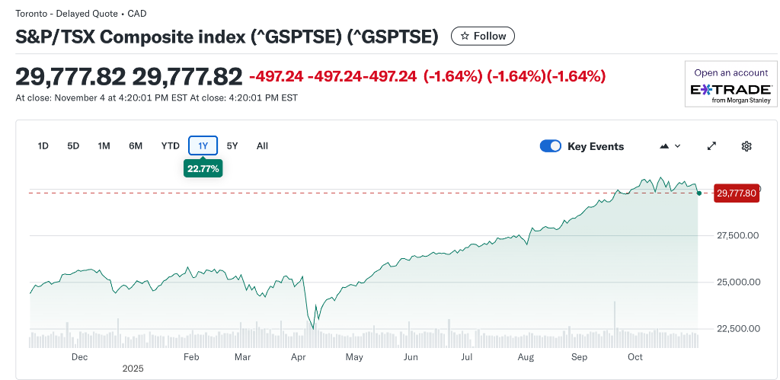This screenshot has height=380, width=780.
Task: Select the 1D time range
Action: pyautogui.click(x=43, y=146)
